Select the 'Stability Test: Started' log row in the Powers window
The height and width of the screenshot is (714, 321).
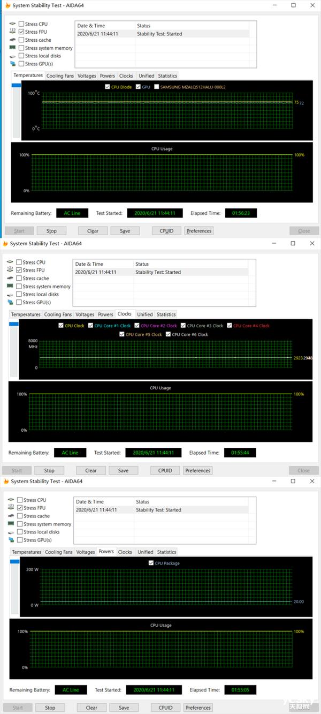160,510
